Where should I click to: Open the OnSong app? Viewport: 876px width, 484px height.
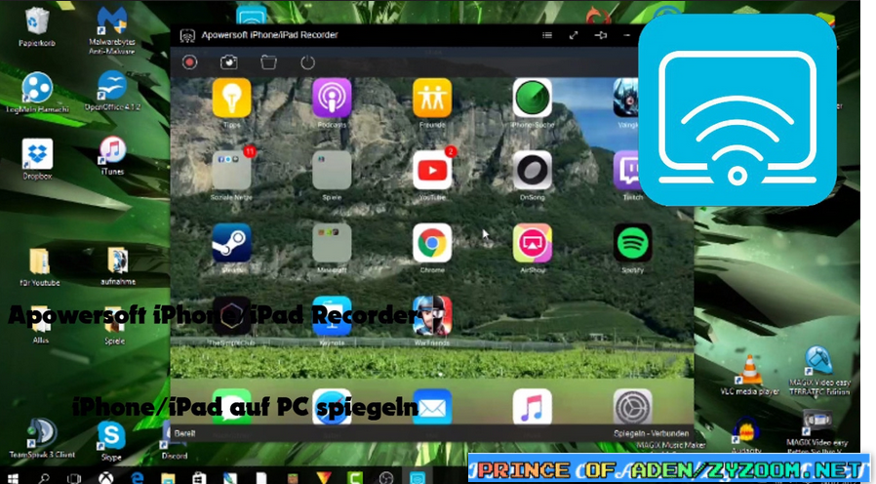532,171
